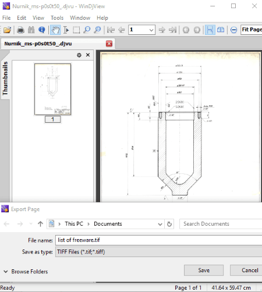The height and width of the screenshot is (292, 262).
Task: Click Page 1 of 1 in status bar
Action: [x=188, y=288]
